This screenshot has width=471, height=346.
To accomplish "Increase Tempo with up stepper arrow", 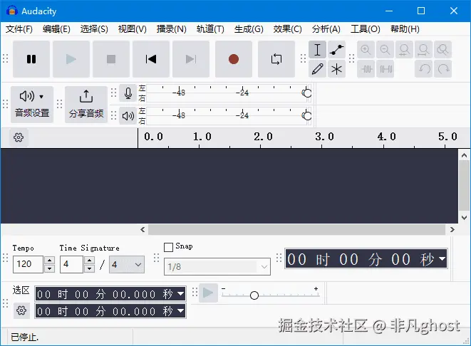I will 50,260.
